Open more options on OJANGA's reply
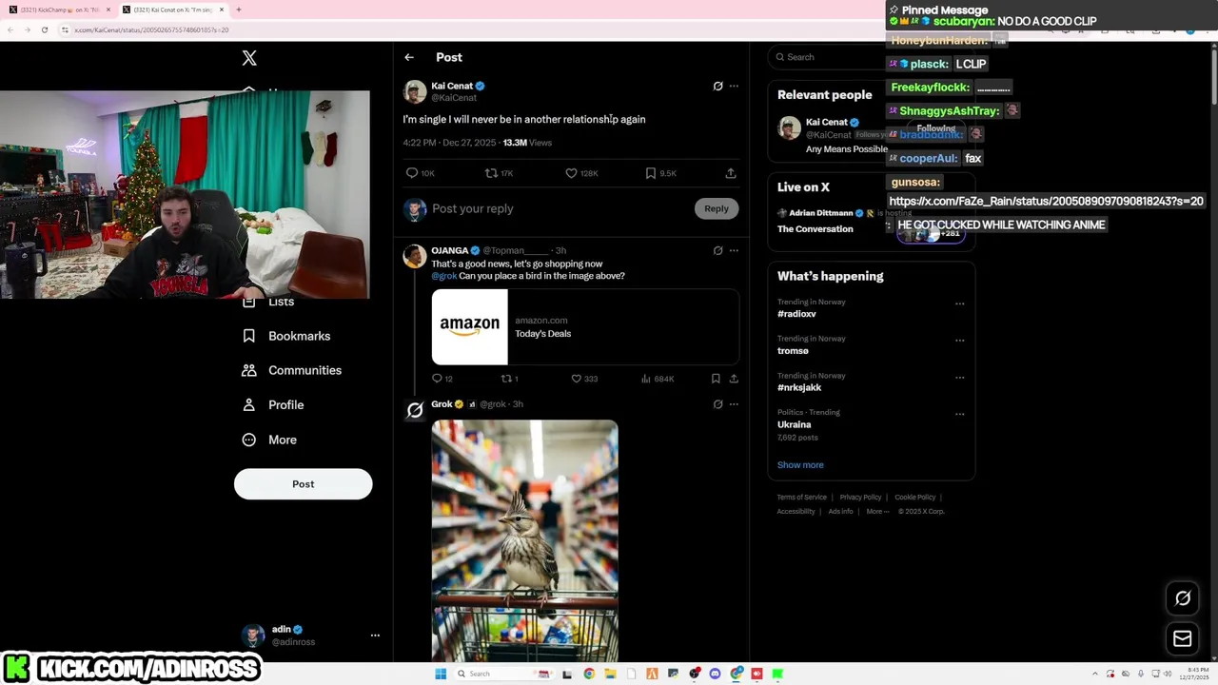The height and width of the screenshot is (685, 1218). click(x=734, y=250)
